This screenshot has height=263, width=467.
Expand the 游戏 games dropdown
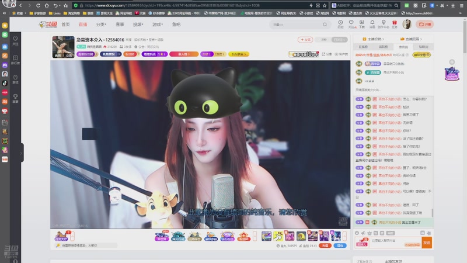(x=158, y=25)
